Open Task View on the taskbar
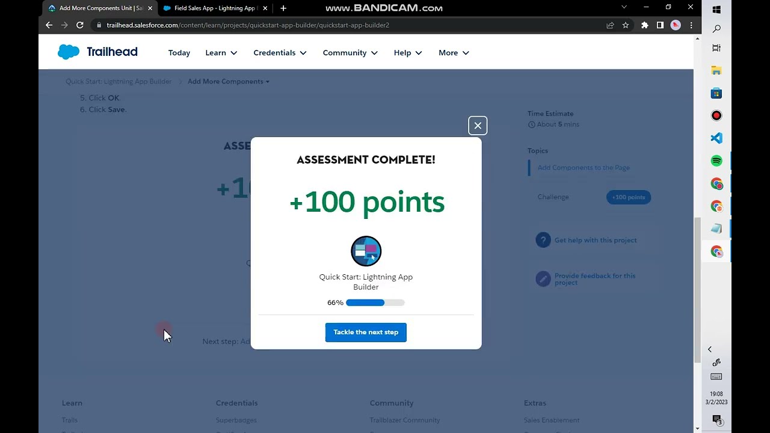Image resolution: width=770 pixels, height=433 pixels. [x=716, y=48]
